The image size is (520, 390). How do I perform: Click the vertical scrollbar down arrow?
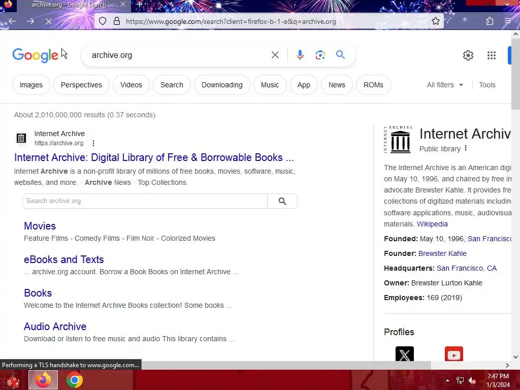[x=516, y=357]
